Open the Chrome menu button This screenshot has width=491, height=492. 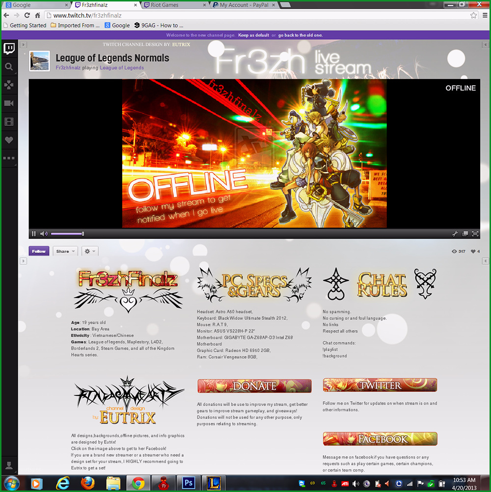pyautogui.click(x=485, y=15)
